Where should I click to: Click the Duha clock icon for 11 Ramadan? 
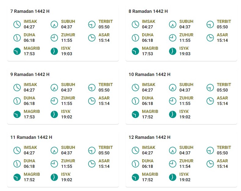[x=17, y=164]
